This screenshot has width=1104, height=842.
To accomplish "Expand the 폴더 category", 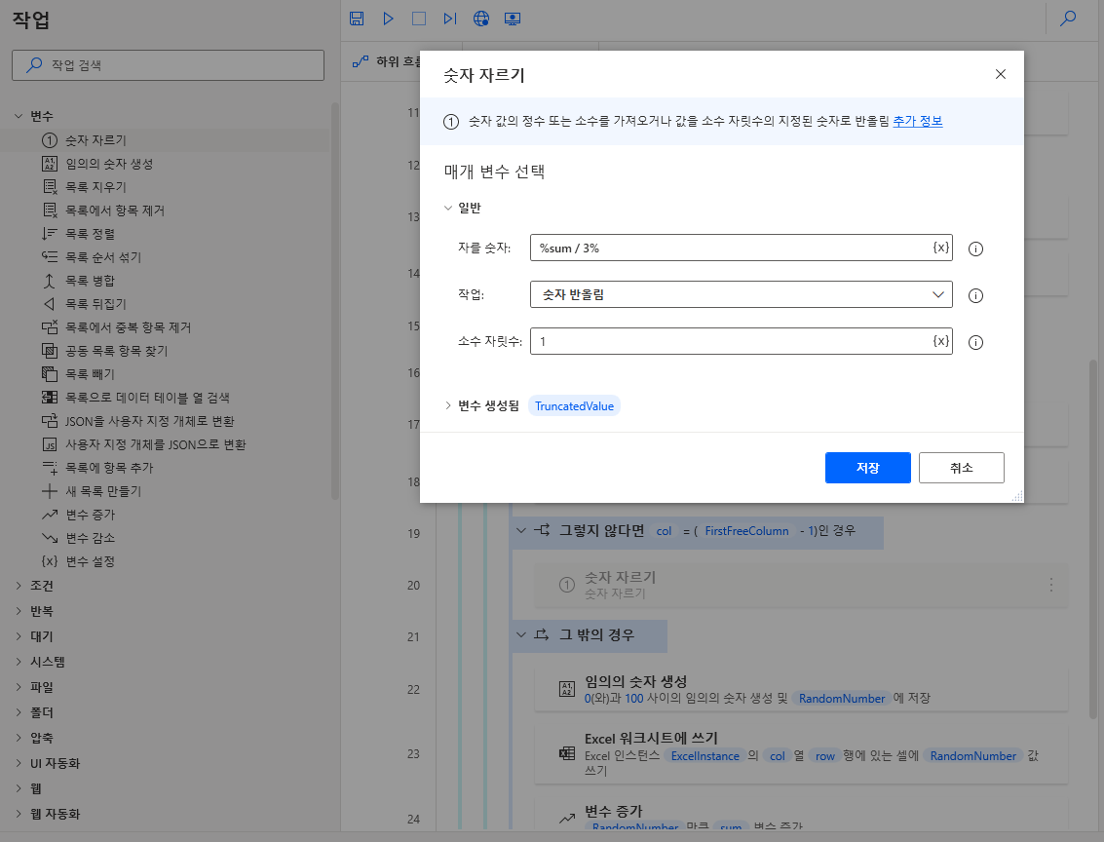I will click(19, 712).
